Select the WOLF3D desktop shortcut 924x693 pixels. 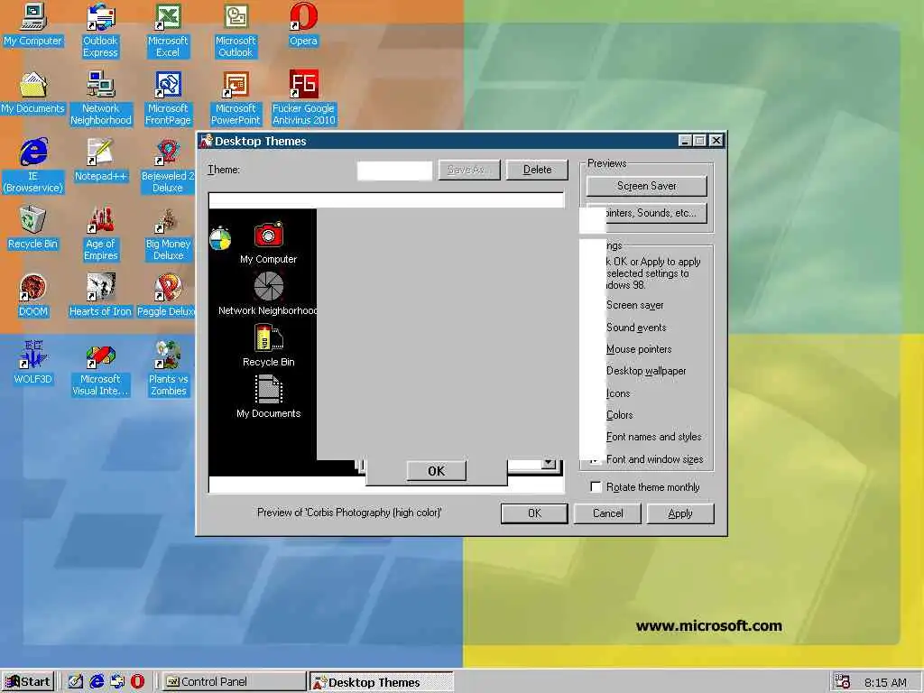[33, 364]
